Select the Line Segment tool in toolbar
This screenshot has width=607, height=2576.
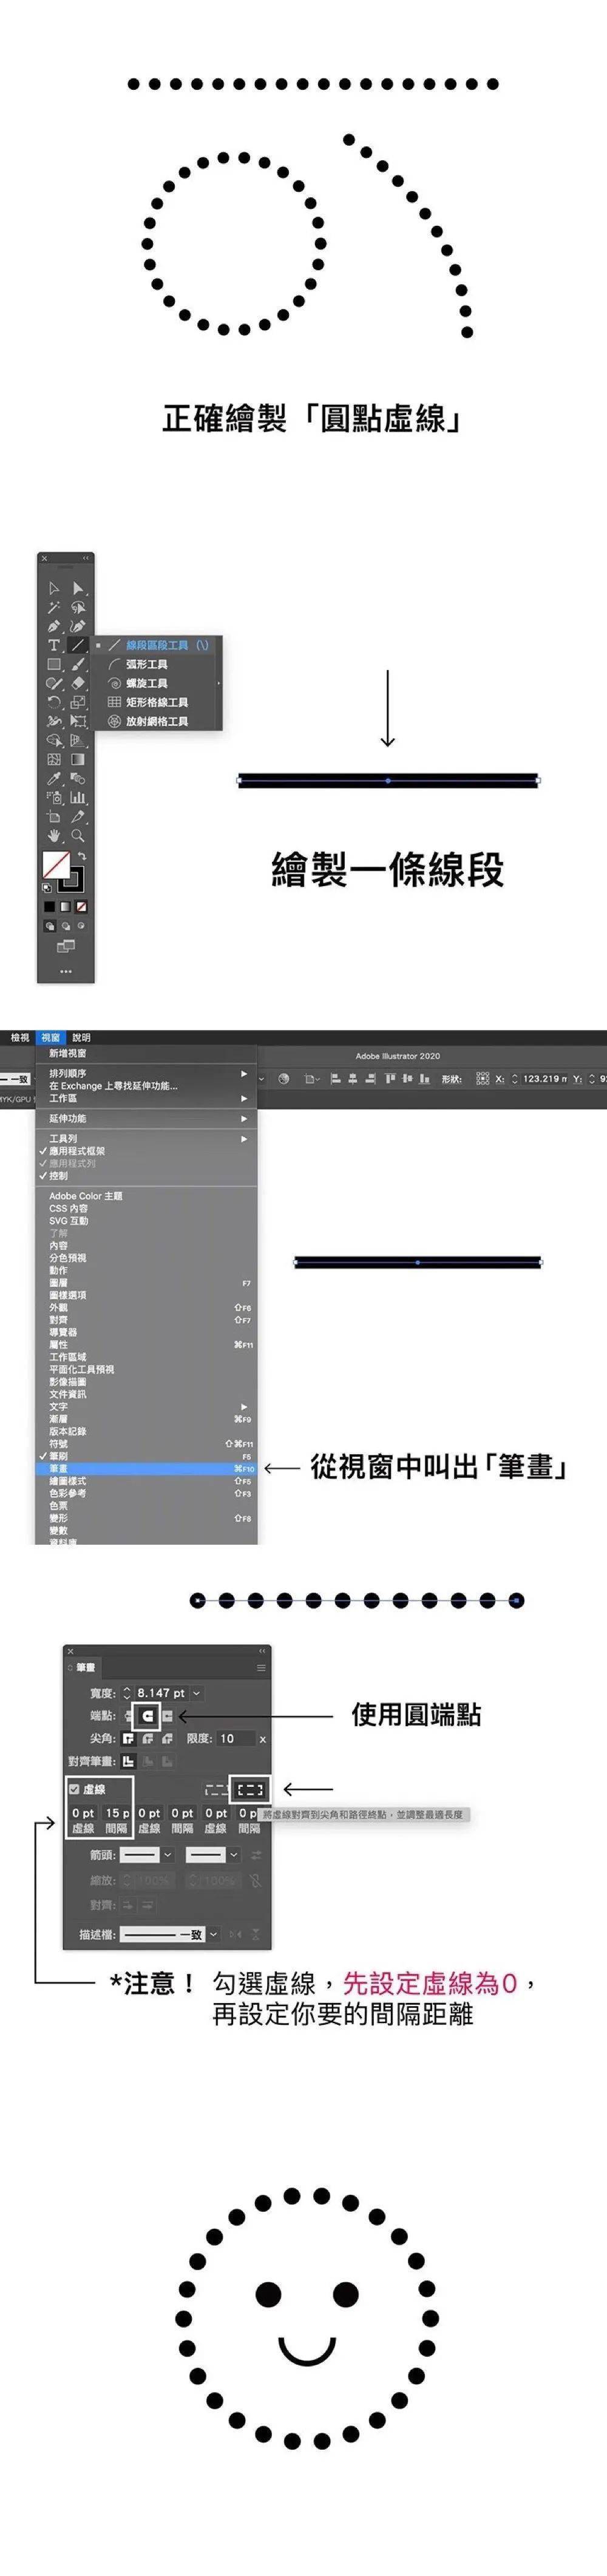77,645
